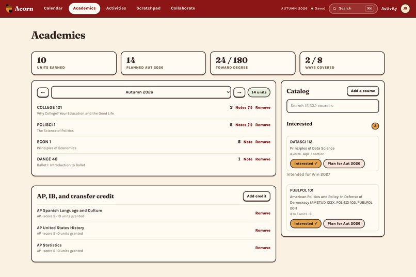Plan DATASCI 112 for Aut 2026
The height and width of the screenshot is (277, 416).
(344, 164)
